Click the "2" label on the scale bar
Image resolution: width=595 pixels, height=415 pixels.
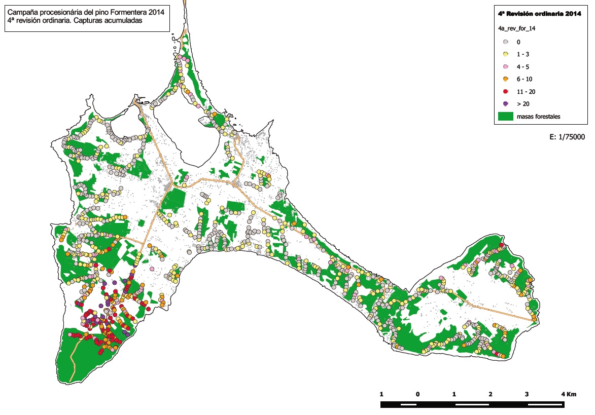491,394
